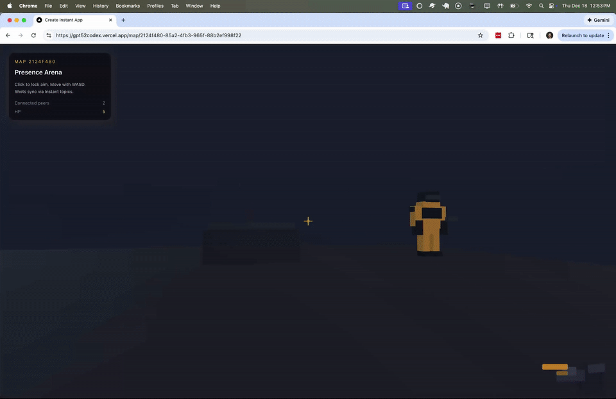Bookmark this page with the star icon
The height and width of the screenshot is (399, 616).
pyautogui.click(x=480, y=35)
